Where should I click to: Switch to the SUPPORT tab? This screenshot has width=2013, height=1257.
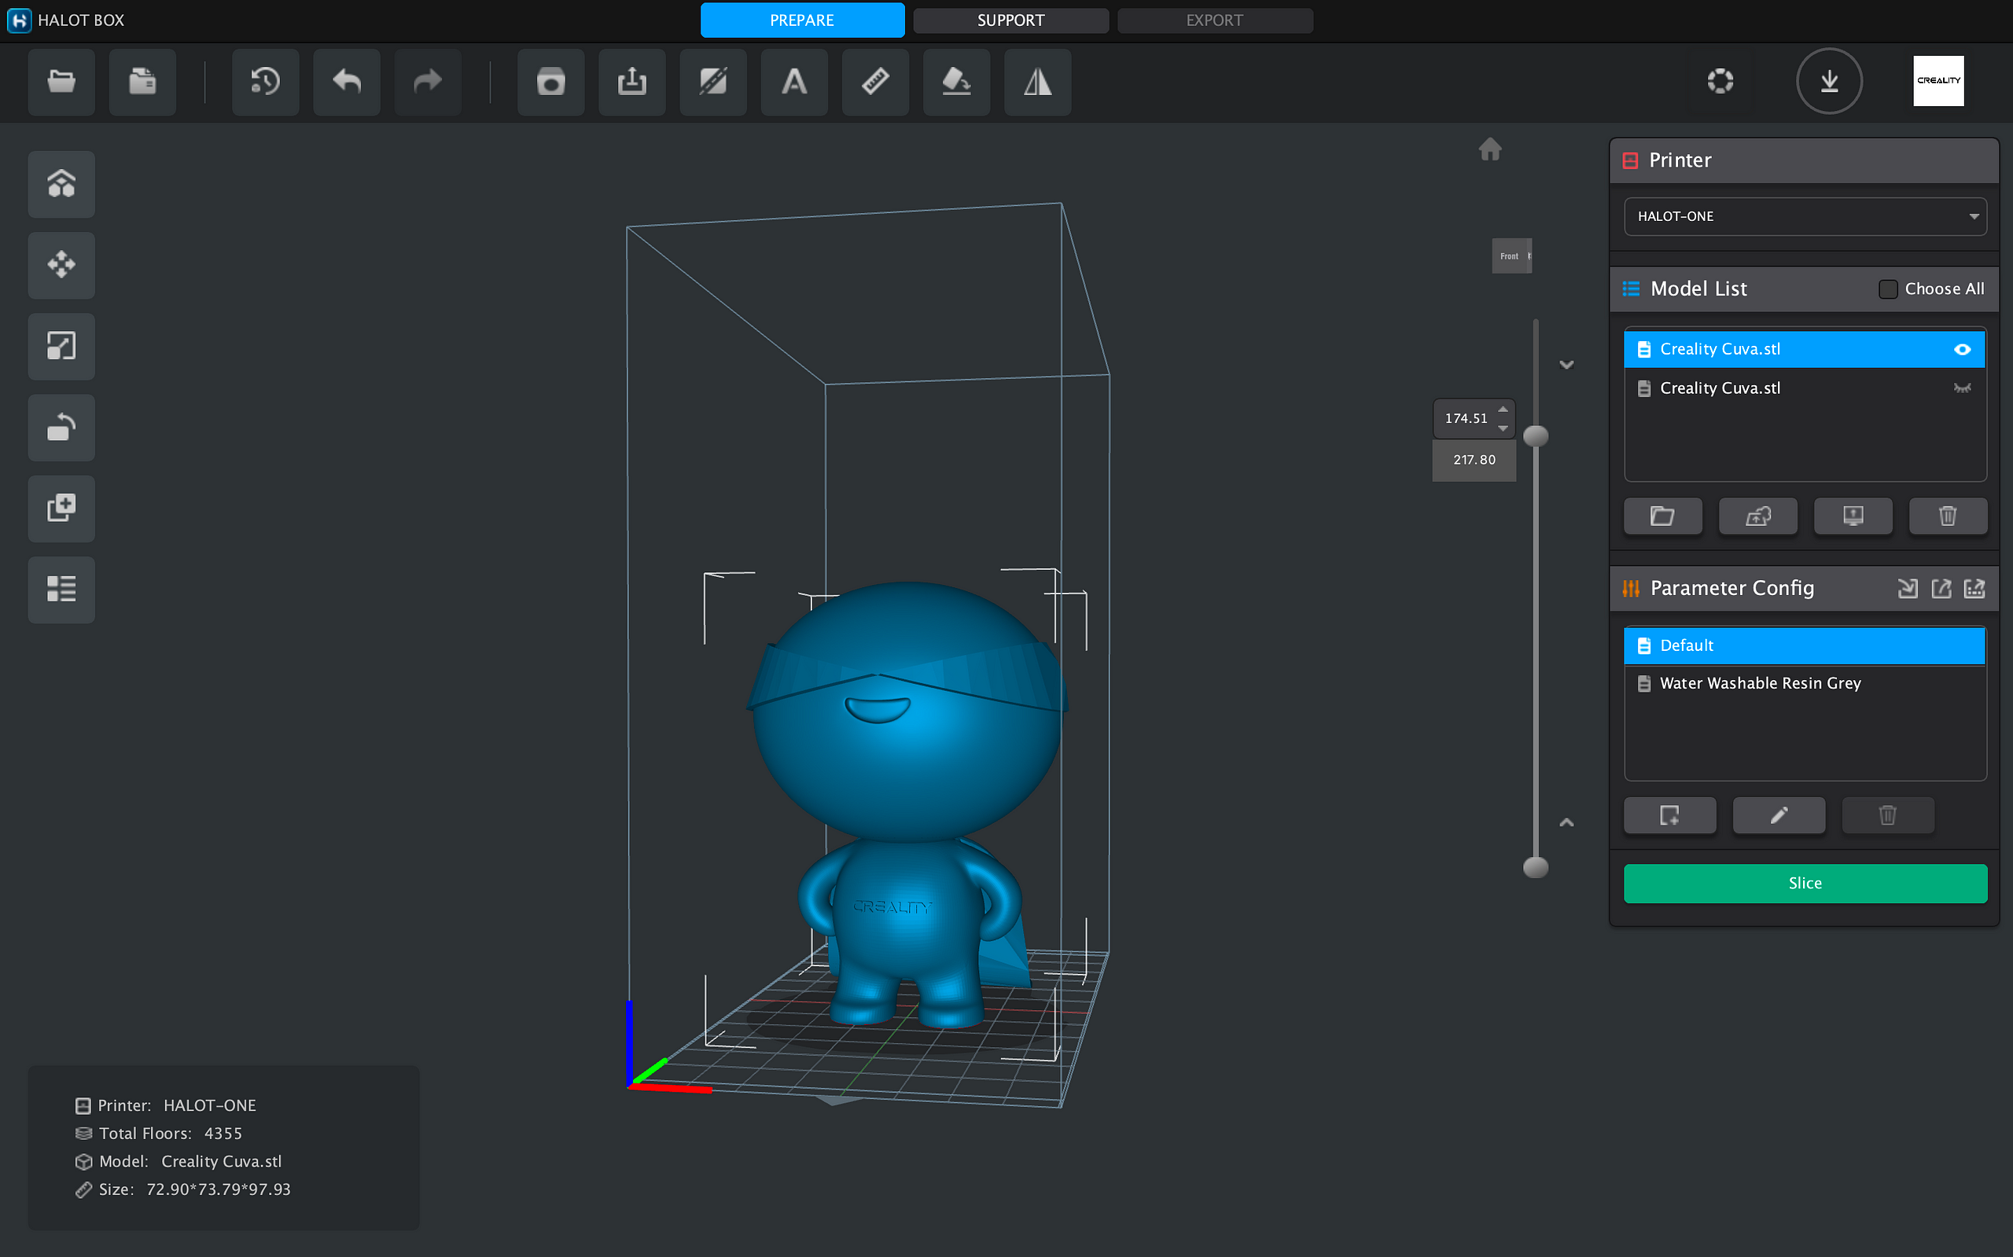coord(1010,20)
